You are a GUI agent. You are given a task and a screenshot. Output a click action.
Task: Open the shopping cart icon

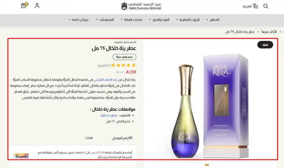[x=24, y=6]
